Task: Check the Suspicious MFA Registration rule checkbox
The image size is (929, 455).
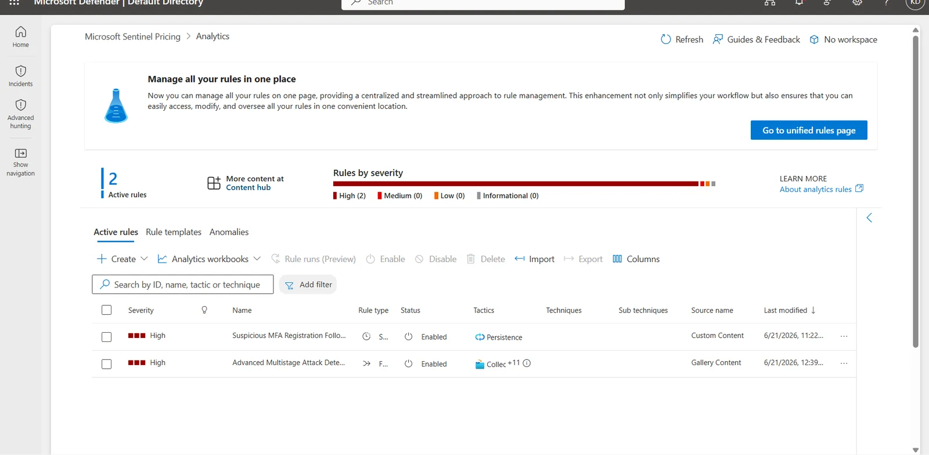Action: [x=106, y=337]
